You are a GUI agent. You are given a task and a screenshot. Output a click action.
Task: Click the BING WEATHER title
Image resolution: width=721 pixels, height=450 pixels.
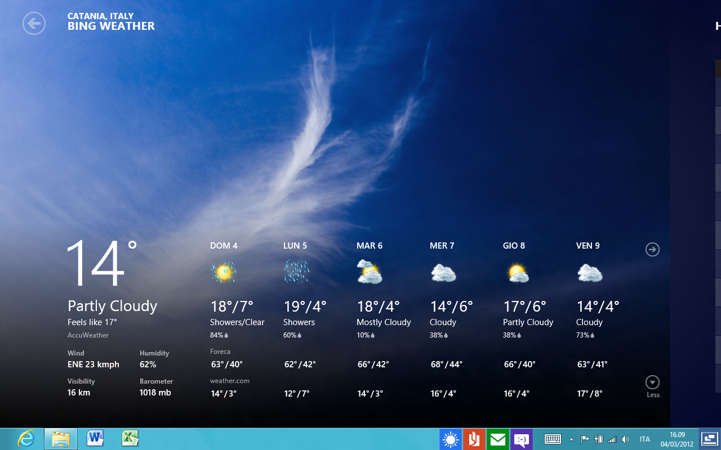pos(111,26)
